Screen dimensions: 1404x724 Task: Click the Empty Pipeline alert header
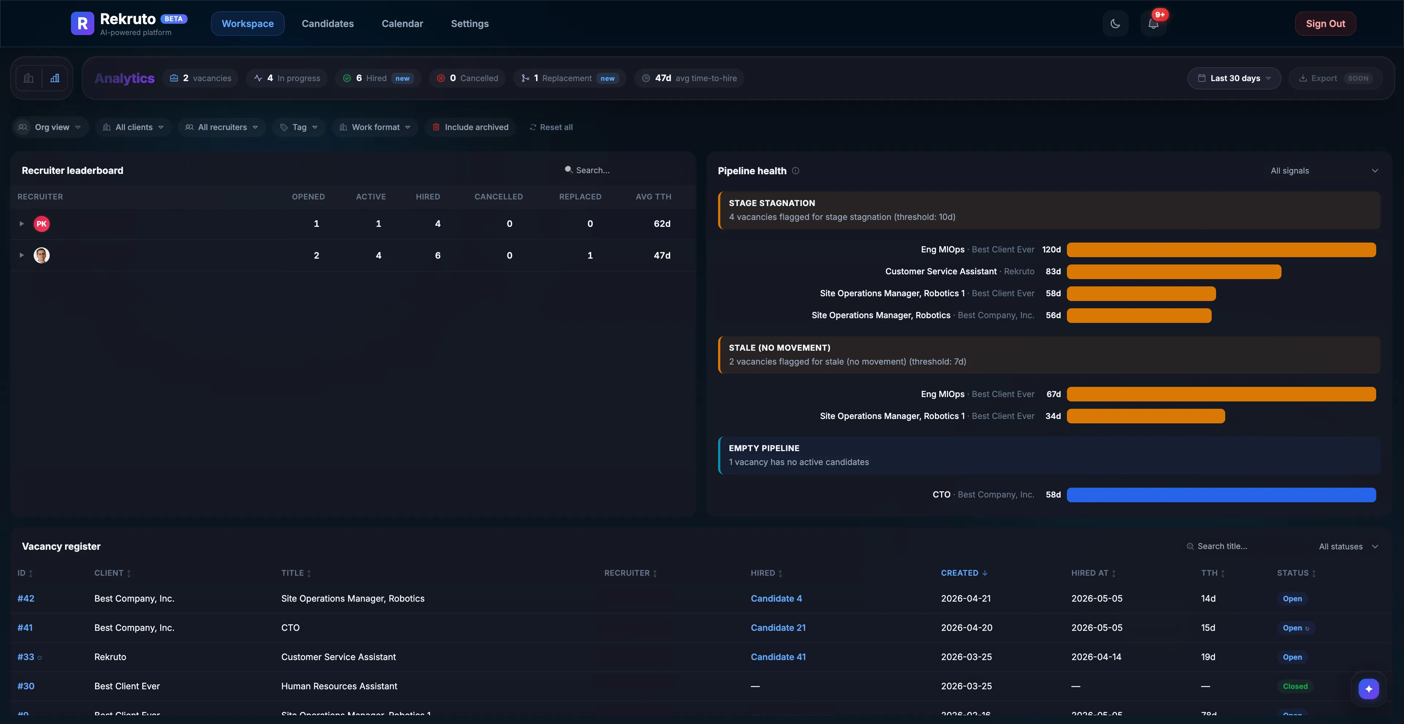[1049, 456]
